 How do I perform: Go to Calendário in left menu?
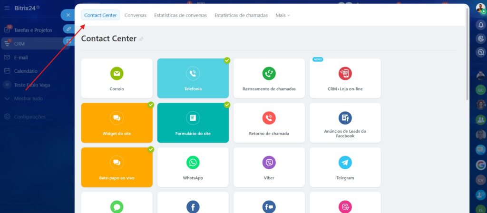26,71
